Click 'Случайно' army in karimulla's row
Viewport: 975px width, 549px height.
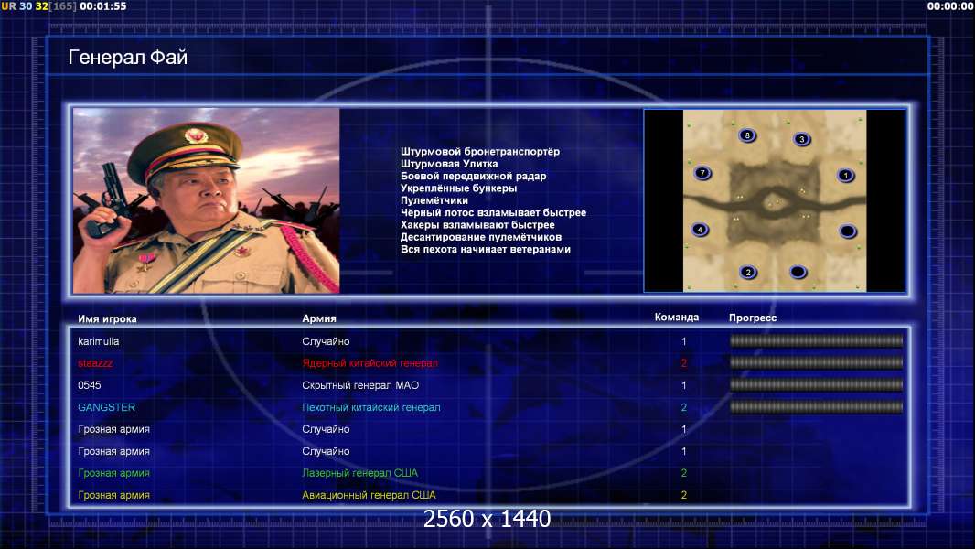coord(326,341)
